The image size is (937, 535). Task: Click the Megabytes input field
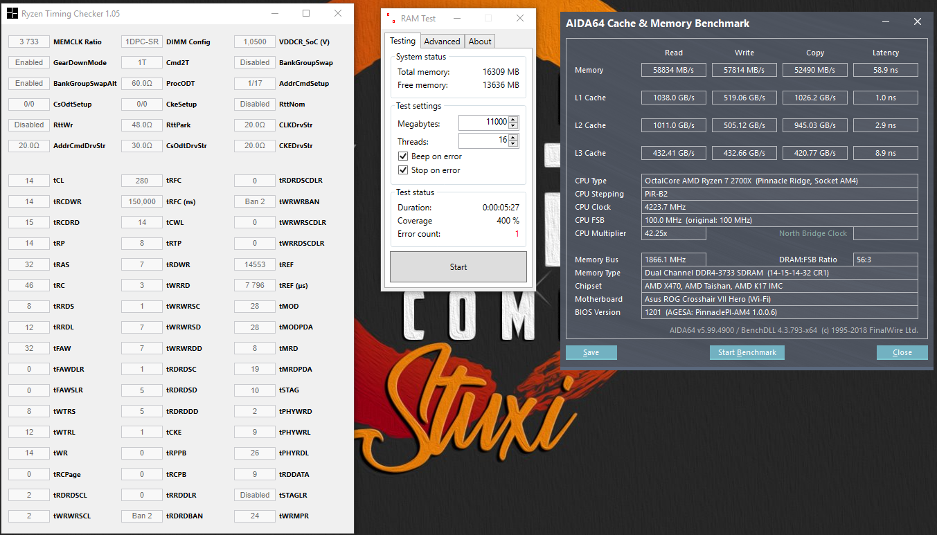point(483,123)
